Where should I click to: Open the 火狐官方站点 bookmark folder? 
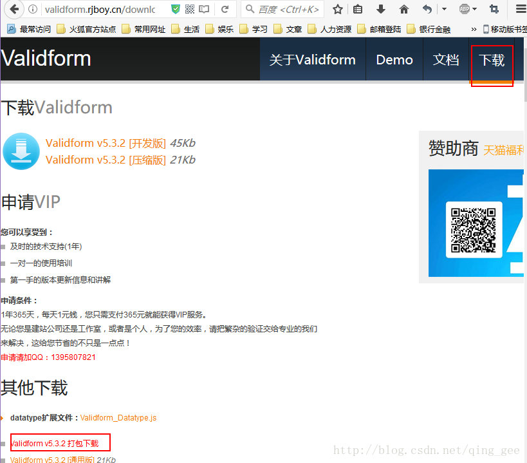[86, 29]
